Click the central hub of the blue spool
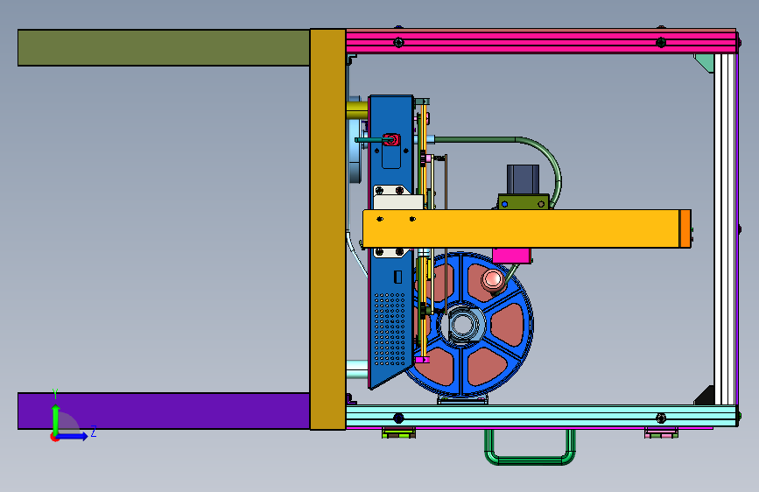The width and height of the screenshot is (759, 492). coord(463,324)
